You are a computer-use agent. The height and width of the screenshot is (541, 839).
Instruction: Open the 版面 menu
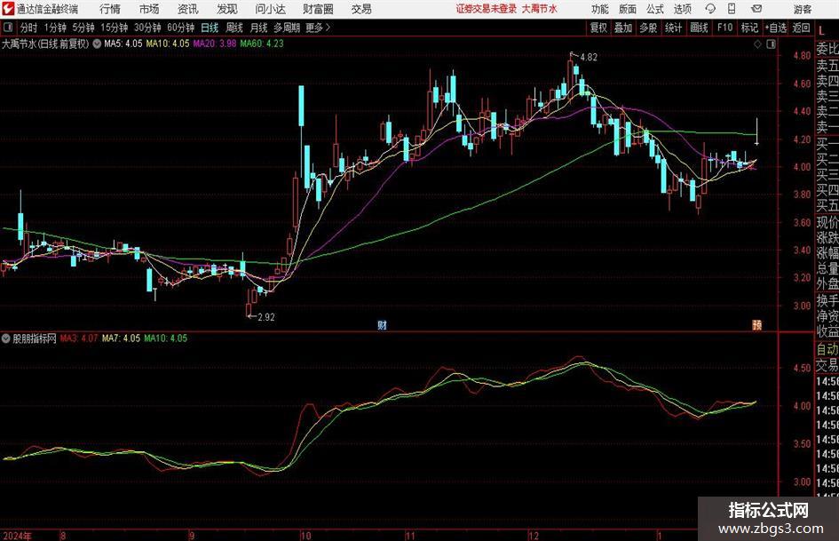pos(627,9)
